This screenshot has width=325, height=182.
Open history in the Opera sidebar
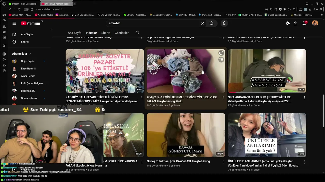tap(4, 60)
